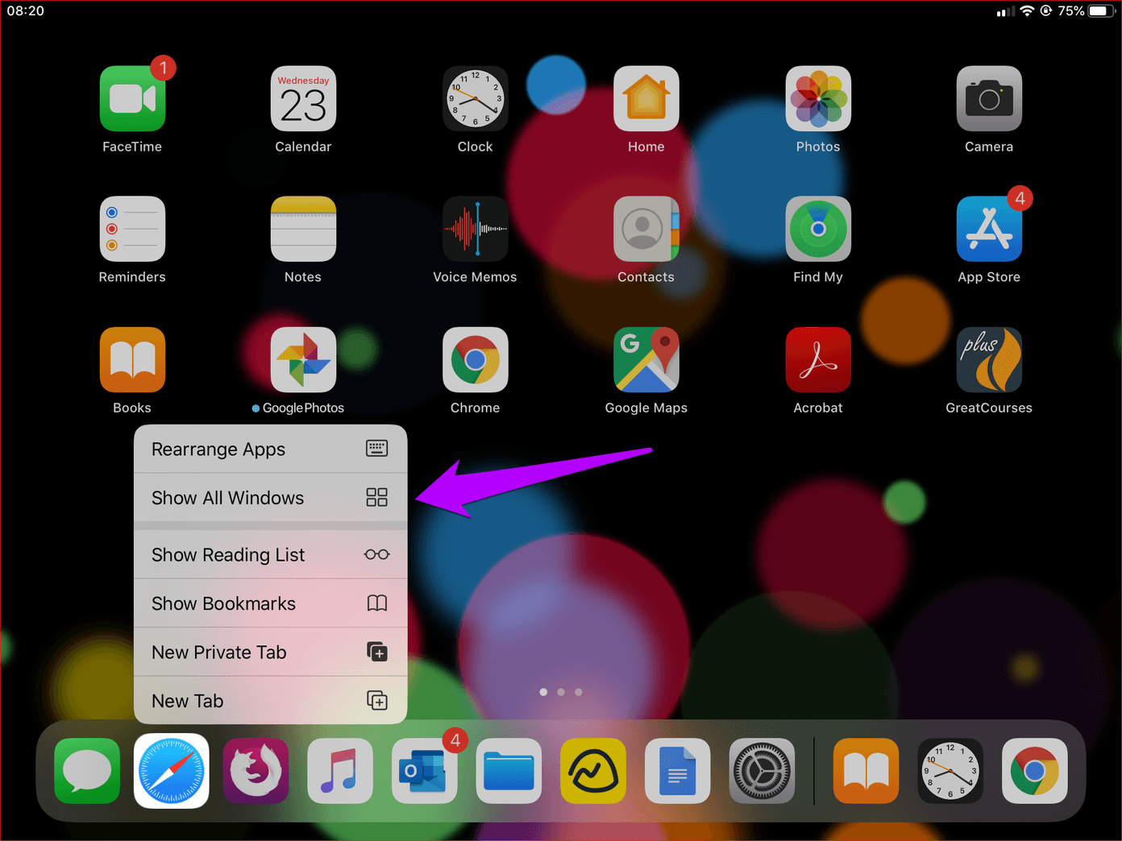The width and height of the screenshot is (1122, 841).
Task: Open the Calendar app showing Wednesday 23
Action: pyautogui.click(x=303, y=98)
